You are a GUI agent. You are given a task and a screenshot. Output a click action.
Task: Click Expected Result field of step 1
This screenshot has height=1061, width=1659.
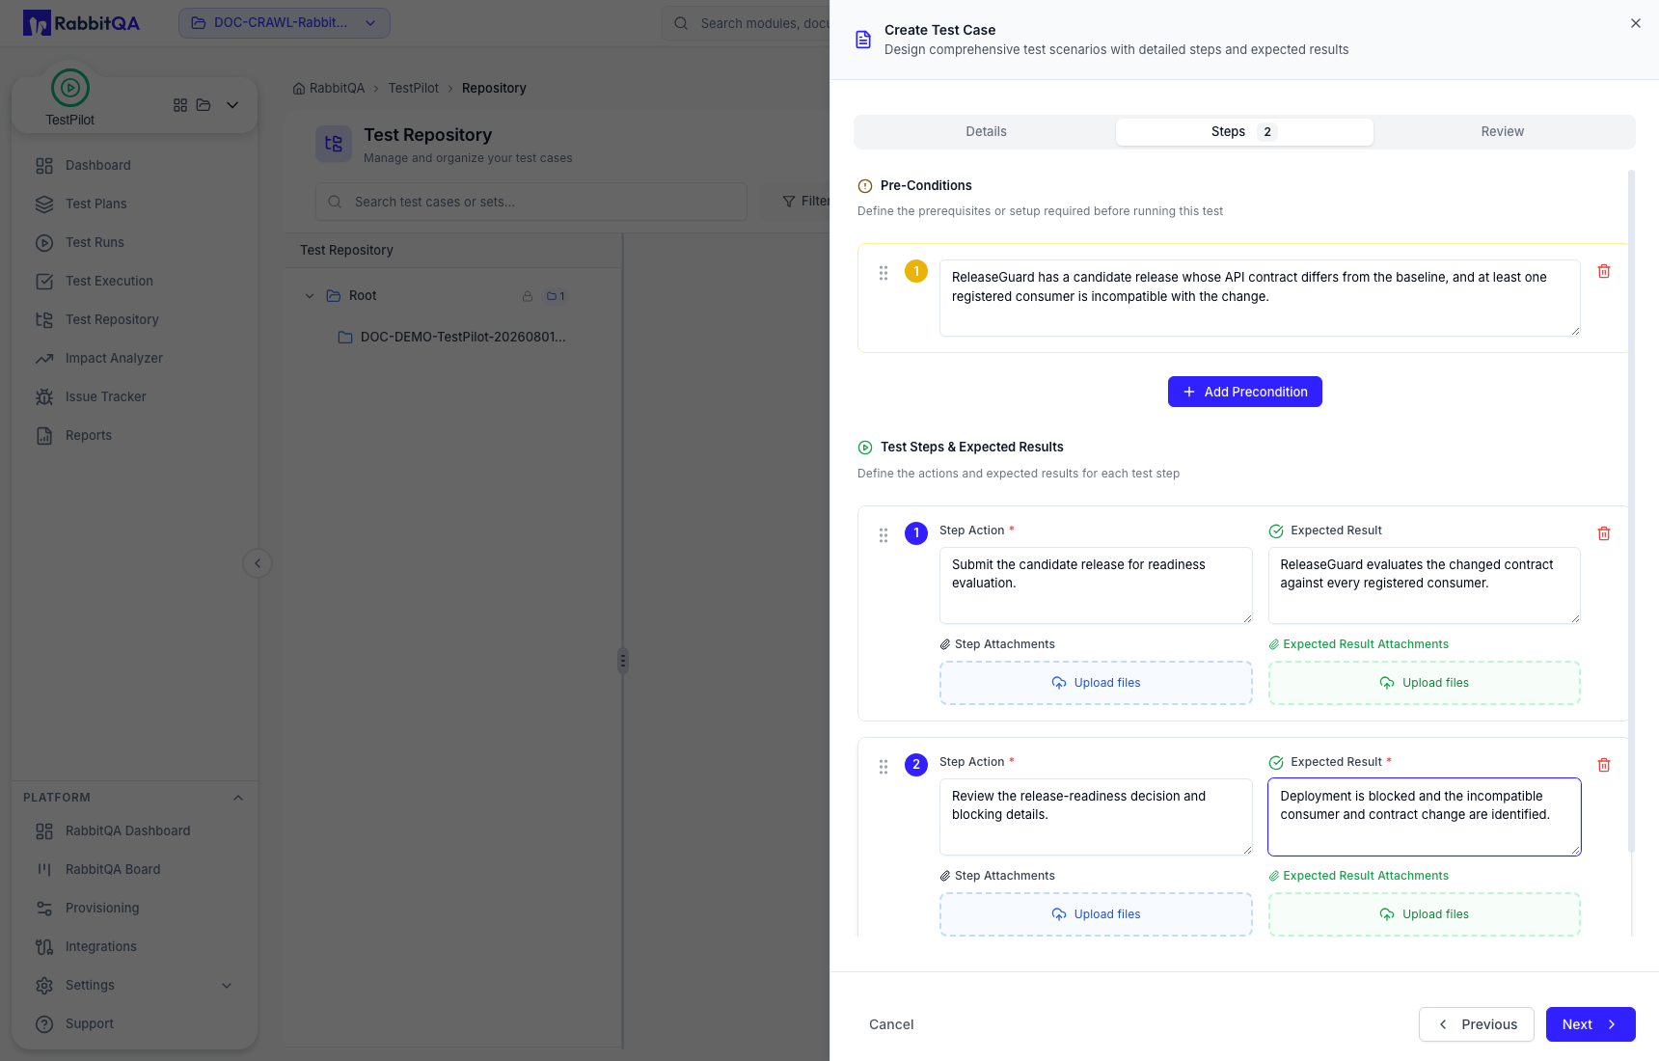coord(1425,585)
